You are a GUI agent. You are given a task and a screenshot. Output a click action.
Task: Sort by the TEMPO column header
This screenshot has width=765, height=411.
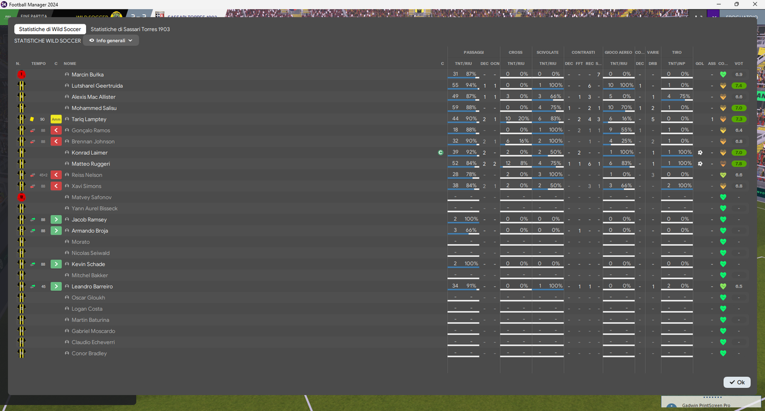[38, 63]
